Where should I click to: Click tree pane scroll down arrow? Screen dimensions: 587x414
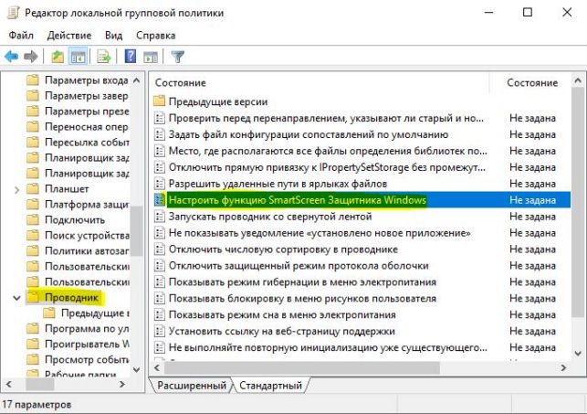(x=137, y=369)
